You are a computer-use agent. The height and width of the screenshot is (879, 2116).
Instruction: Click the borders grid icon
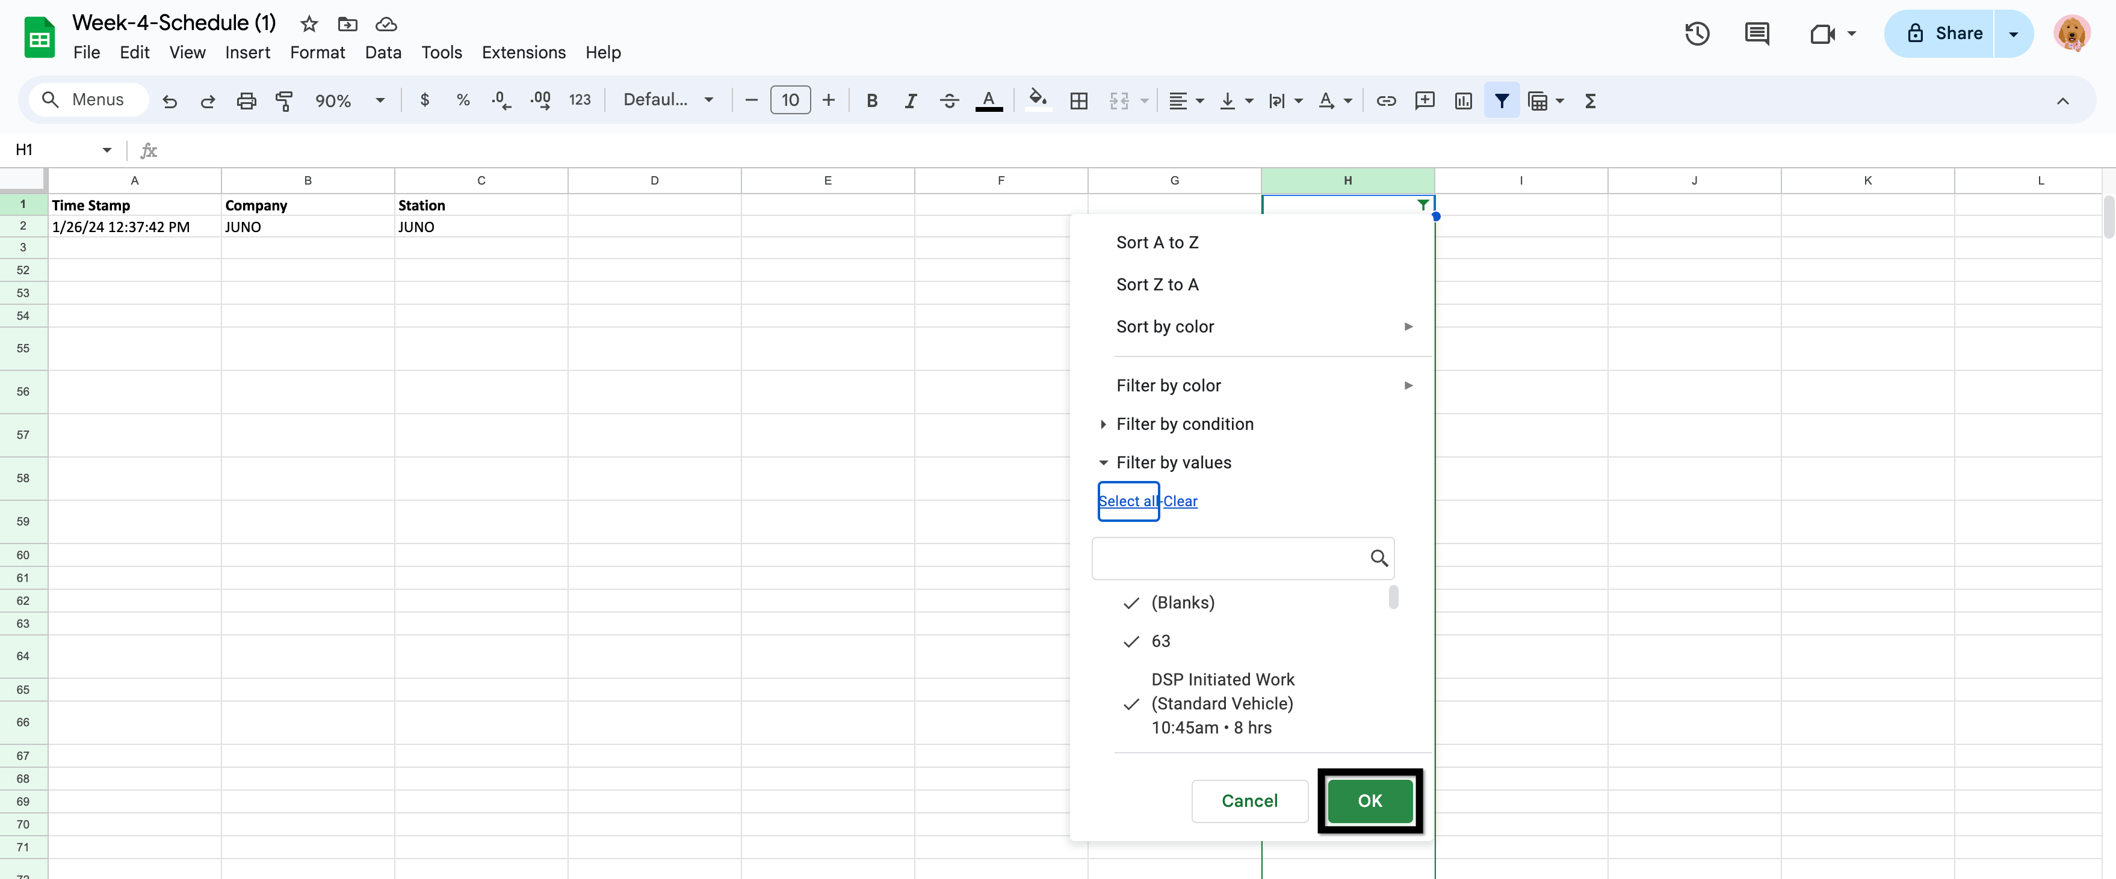click(x=1078, y=100)
